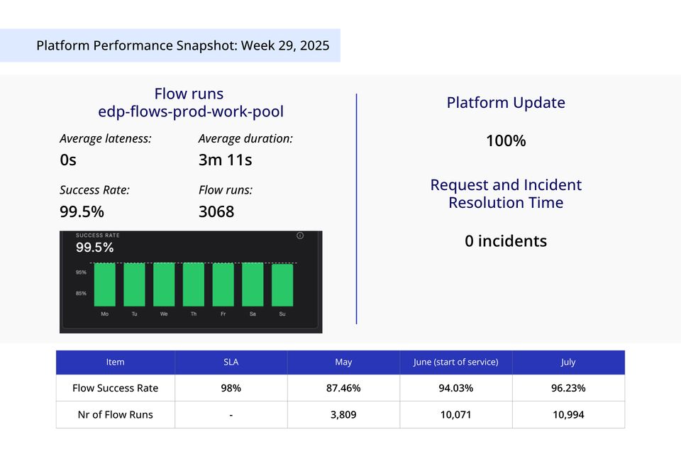Select the Nr of Flow Runs row
Image resolution: width=681 pixels, height=454 pixels.
pos(115,414)
